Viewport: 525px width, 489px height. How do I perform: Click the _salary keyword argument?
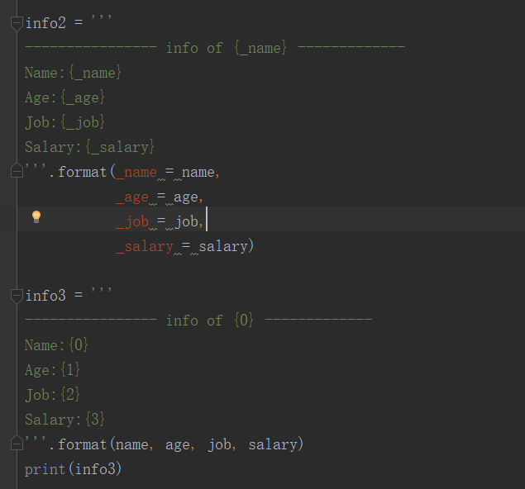(145, 246)
